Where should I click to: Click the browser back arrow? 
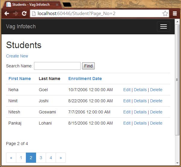(7, 14)
